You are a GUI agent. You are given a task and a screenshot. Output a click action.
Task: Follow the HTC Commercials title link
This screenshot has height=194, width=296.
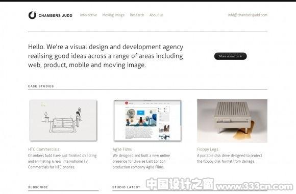pos(43,149)
